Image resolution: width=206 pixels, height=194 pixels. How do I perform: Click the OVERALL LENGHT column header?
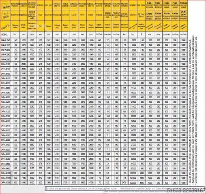coord(74,5)
